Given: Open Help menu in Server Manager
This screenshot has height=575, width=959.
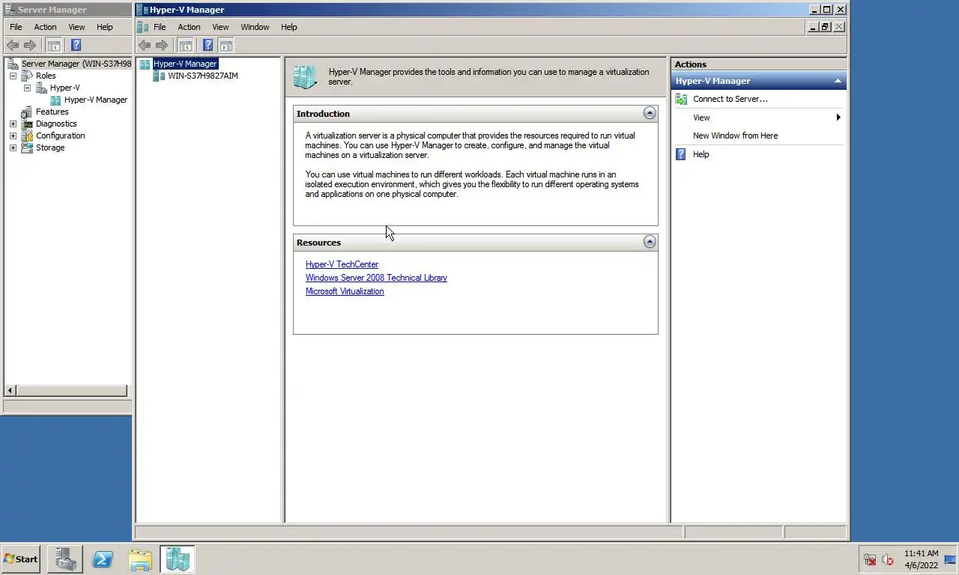Looking at the screenshot, I should pos(105,27).
